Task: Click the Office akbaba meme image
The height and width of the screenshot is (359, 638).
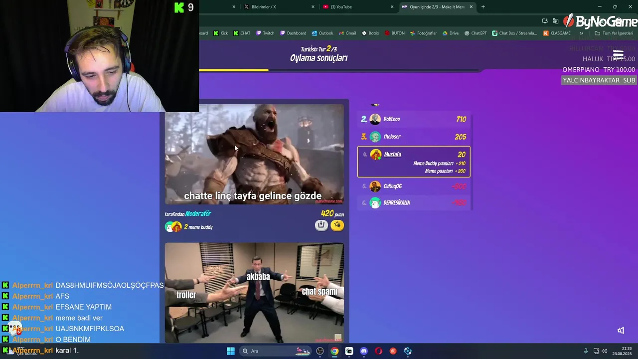Action: pyautogui.click(x=254, y=293)
